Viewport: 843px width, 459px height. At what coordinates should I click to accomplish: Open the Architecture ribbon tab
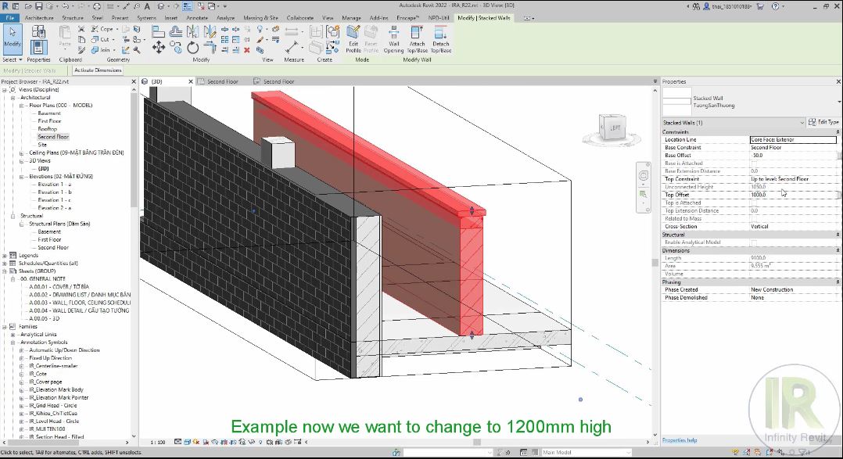39,17
